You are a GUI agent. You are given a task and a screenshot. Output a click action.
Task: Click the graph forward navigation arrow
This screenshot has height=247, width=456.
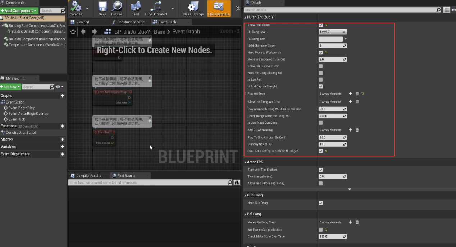pos(94,32)
